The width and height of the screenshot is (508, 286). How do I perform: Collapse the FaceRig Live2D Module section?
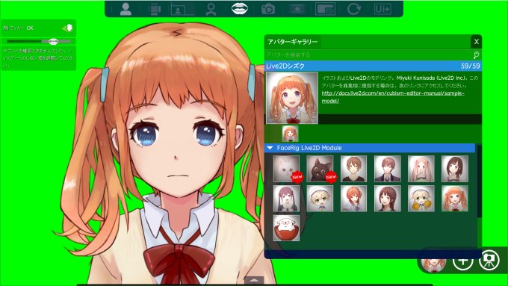pos(270,148)
